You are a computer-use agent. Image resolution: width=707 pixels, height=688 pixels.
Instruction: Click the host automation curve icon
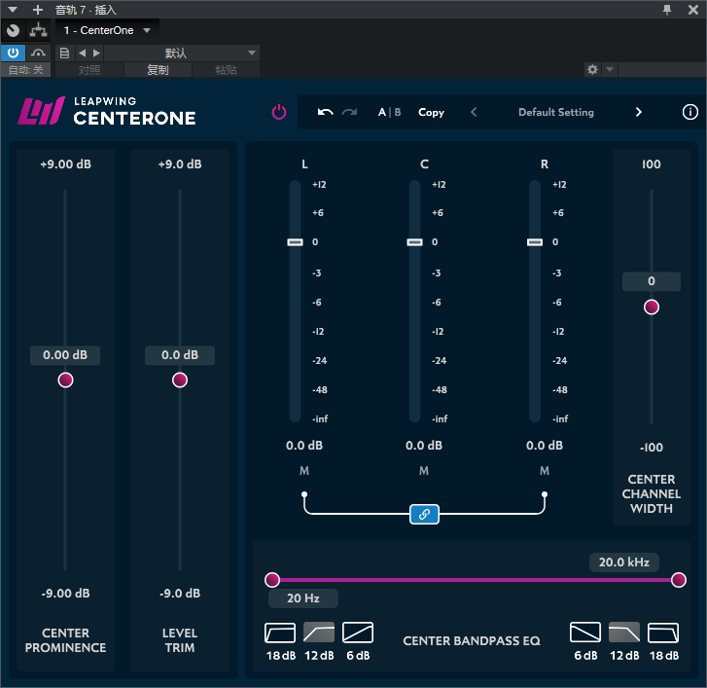[38, 54]
